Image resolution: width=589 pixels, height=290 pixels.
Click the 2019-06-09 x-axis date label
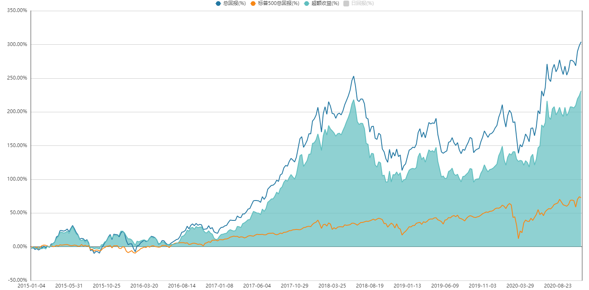445,286
